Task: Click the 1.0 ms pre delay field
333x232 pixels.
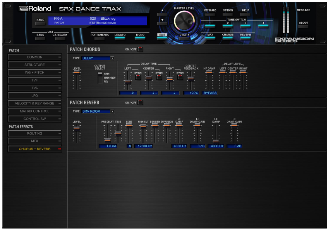Action: [x=108, y=146]
